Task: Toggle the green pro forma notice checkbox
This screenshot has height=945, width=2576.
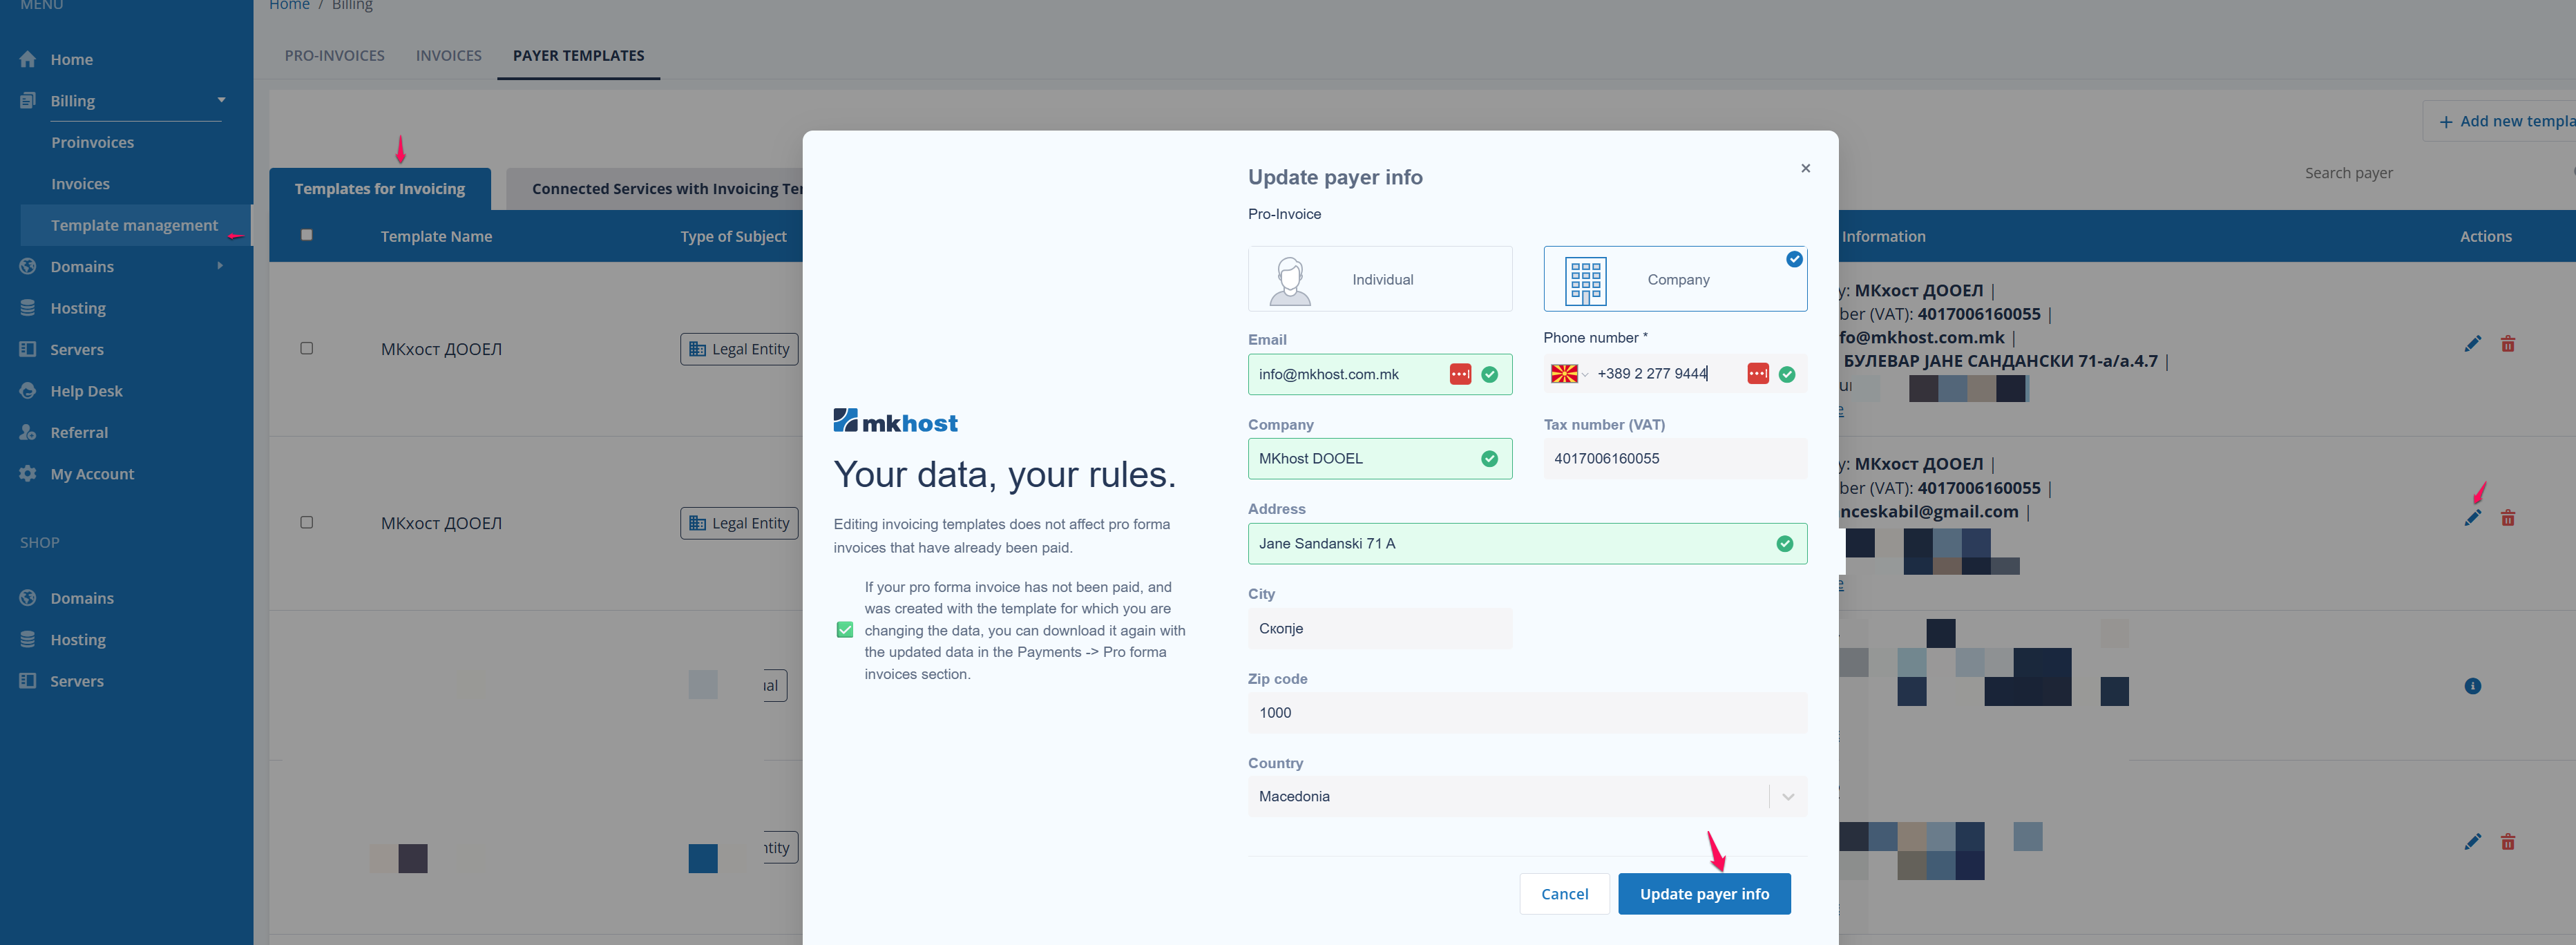Action: [x=844, y=630]
